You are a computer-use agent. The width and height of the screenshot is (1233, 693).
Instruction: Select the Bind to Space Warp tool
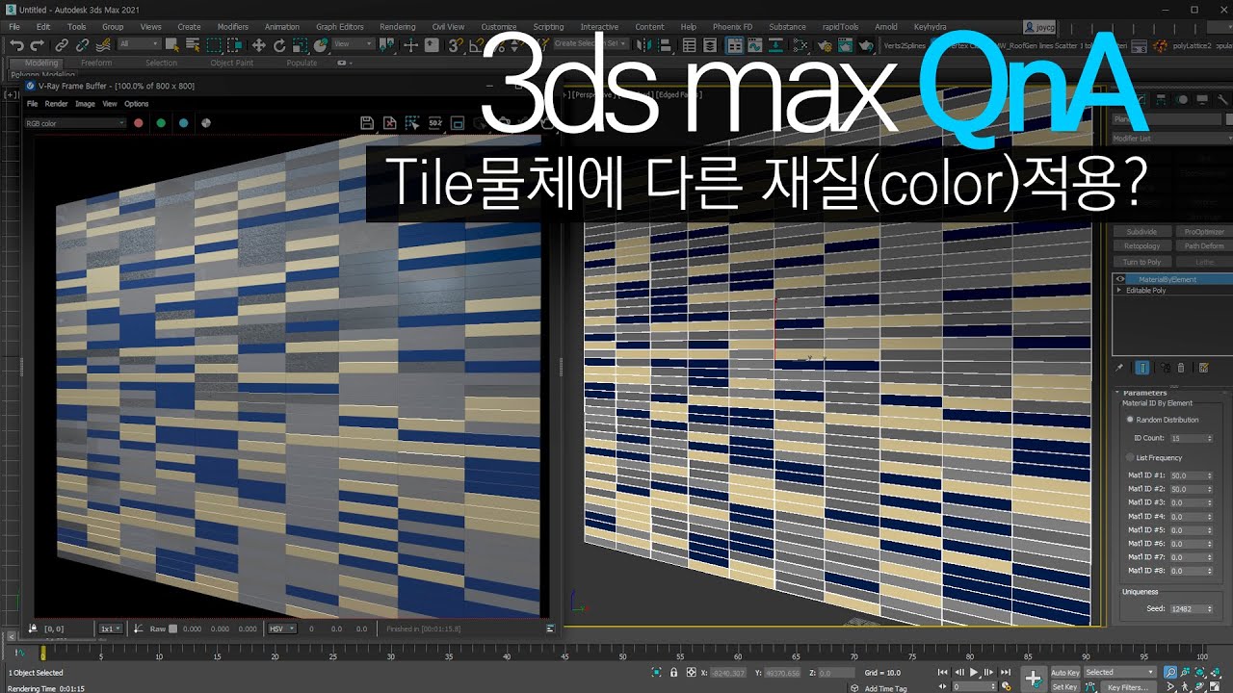[x=103, y=44]
